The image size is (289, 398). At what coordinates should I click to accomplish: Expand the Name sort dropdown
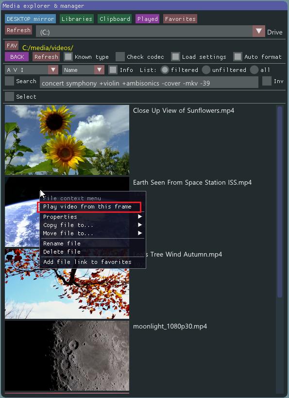(99, 70)
